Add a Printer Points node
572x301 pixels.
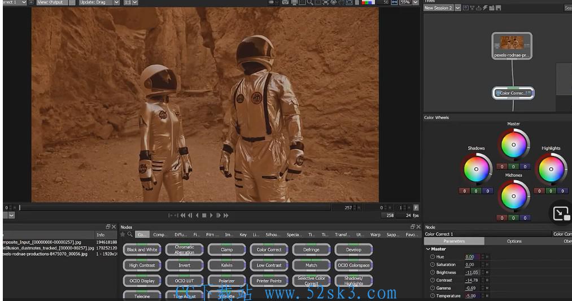click(x=269, y=281)
